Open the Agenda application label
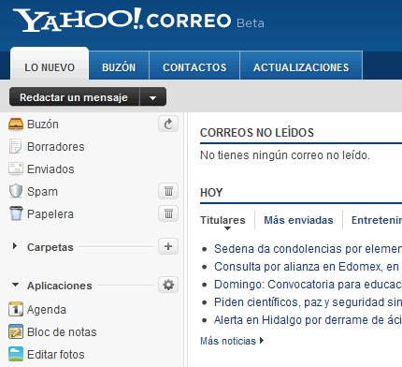The width and height of the screenshot is (402, 367). click(47, 310)
